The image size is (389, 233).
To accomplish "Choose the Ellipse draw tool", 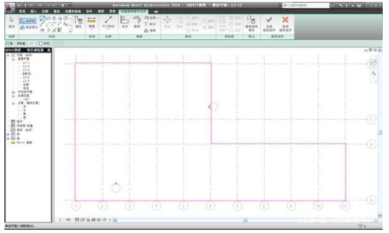I will click(42, 30).
